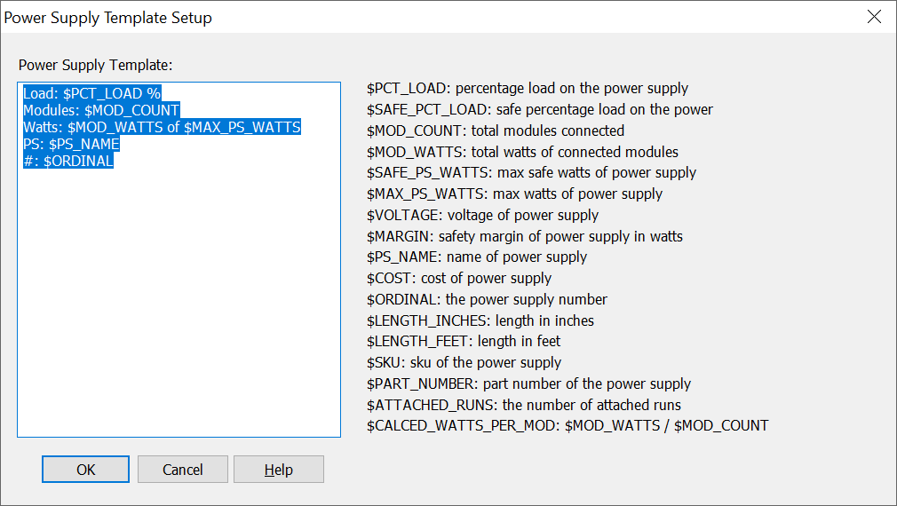Open Help for template setup
Viewport: 897px width, 506px height.
tap(278, 470)
